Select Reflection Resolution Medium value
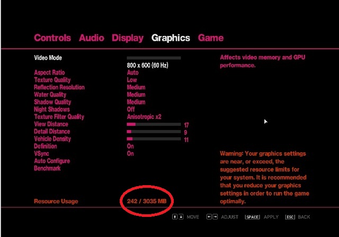 (x=136, y=87)
